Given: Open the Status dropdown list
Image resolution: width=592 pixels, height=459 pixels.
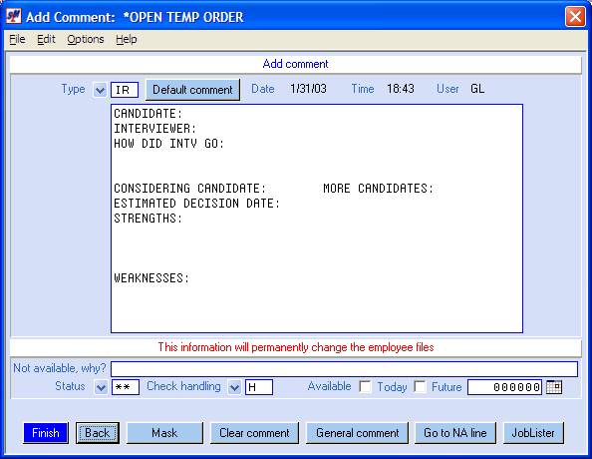Looking at the screenshot, I should pos(101,387).
